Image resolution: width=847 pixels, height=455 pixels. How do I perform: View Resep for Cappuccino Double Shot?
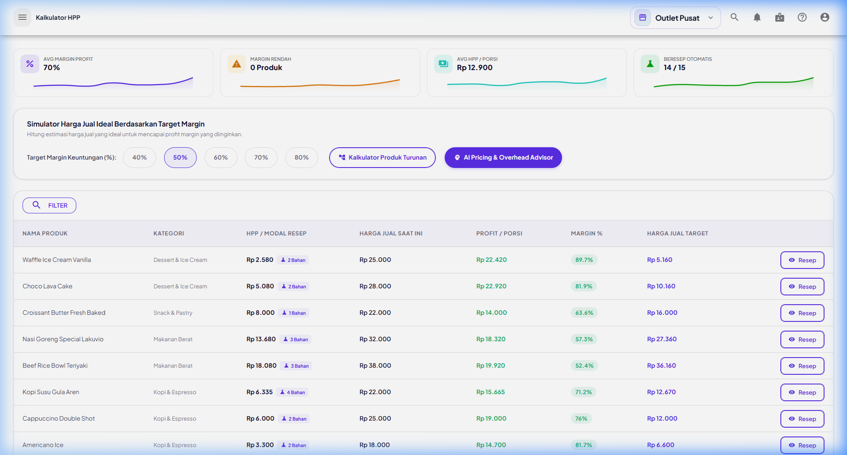(x=802, y=419)
